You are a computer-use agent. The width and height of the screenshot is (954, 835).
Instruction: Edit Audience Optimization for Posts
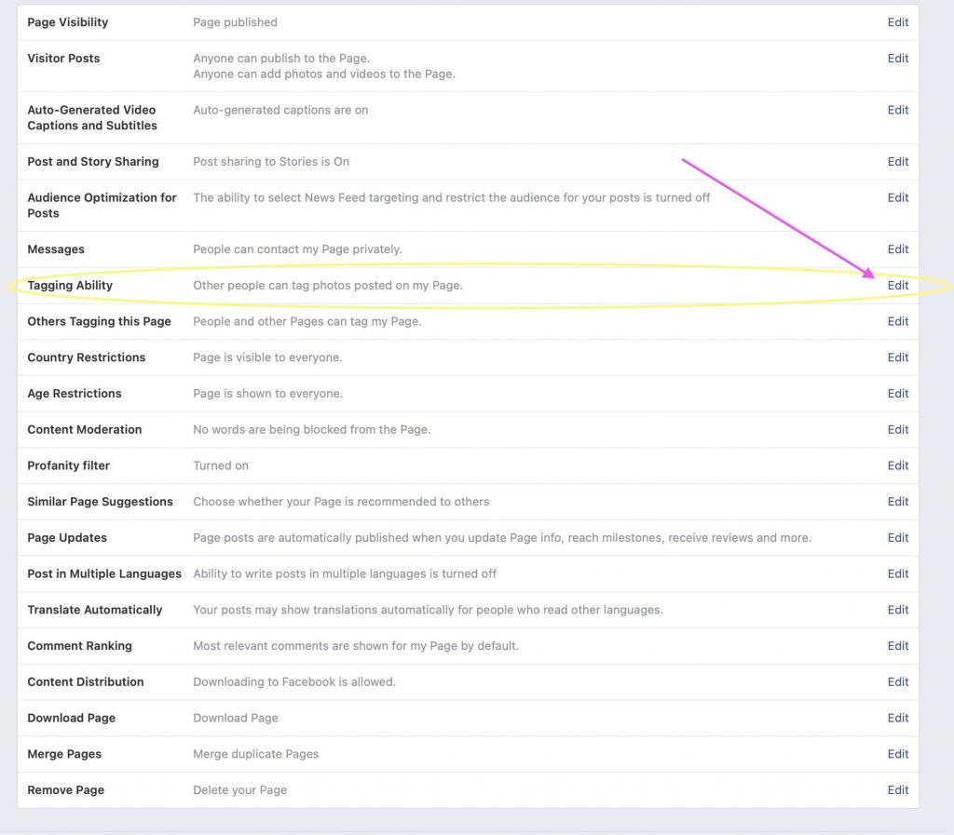coord(897,197)
